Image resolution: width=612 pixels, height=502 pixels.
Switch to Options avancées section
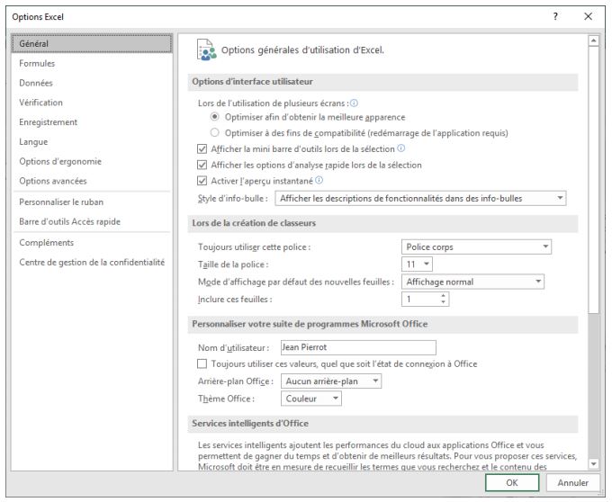coord(52,181)
